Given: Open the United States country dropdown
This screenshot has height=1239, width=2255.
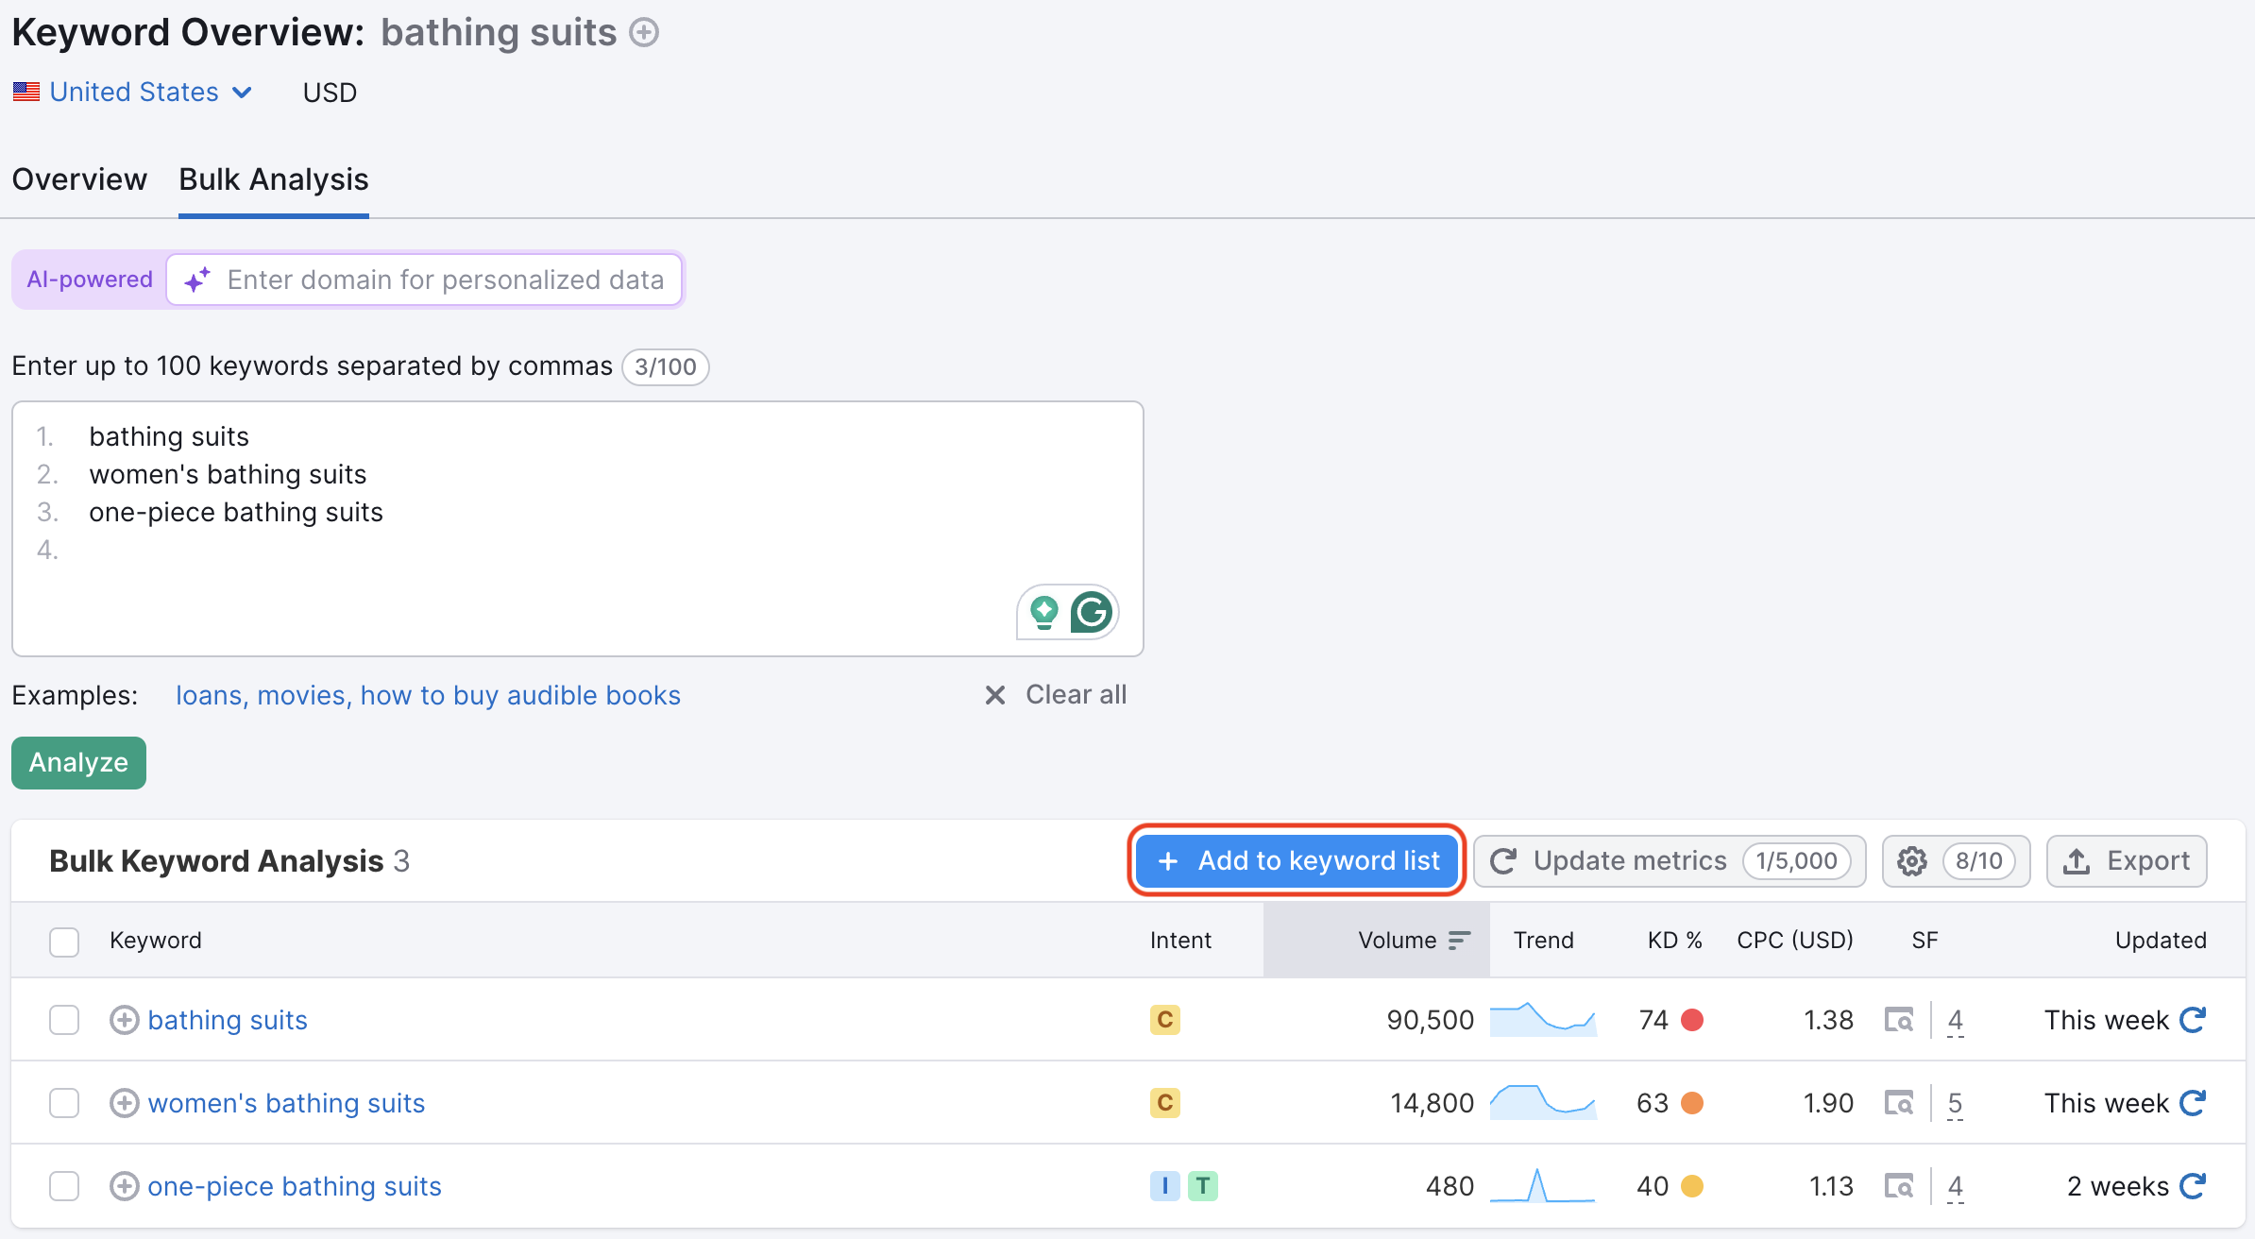Looking at the screenshot, I should coord(134,93).
